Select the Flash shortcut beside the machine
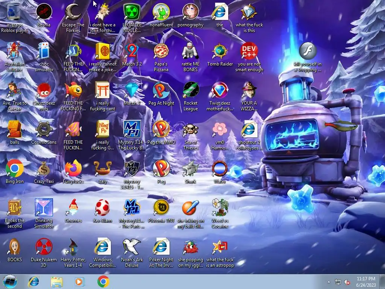385x289 pixels. pyautogui.click(x=308, y=51)
